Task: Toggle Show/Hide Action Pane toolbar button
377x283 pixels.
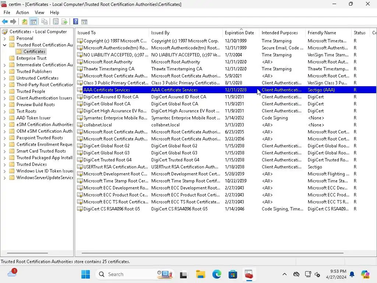Action: click(84, 22)
